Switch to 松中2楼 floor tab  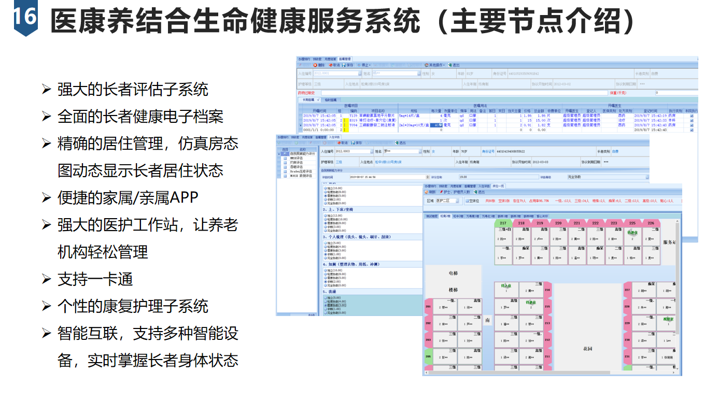pyautogui.click(x=458, y=216)
